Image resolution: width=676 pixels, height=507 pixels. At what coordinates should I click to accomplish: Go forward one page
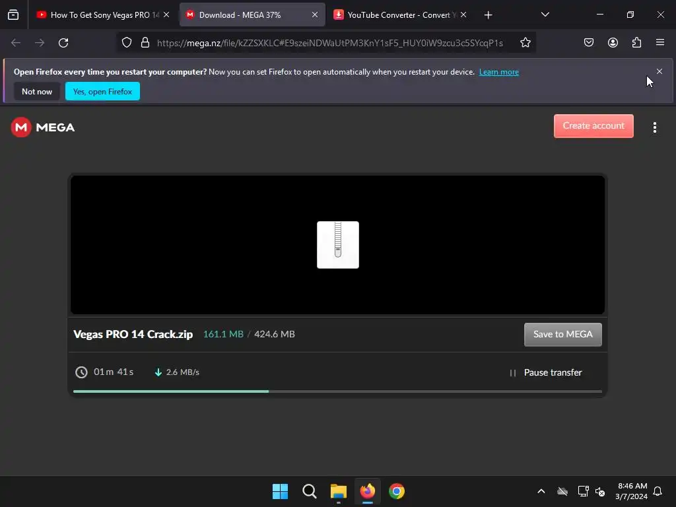click(40, 43)
